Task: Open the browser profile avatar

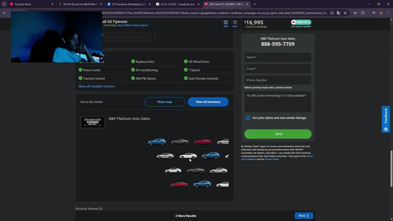Action: coord(381,13)
